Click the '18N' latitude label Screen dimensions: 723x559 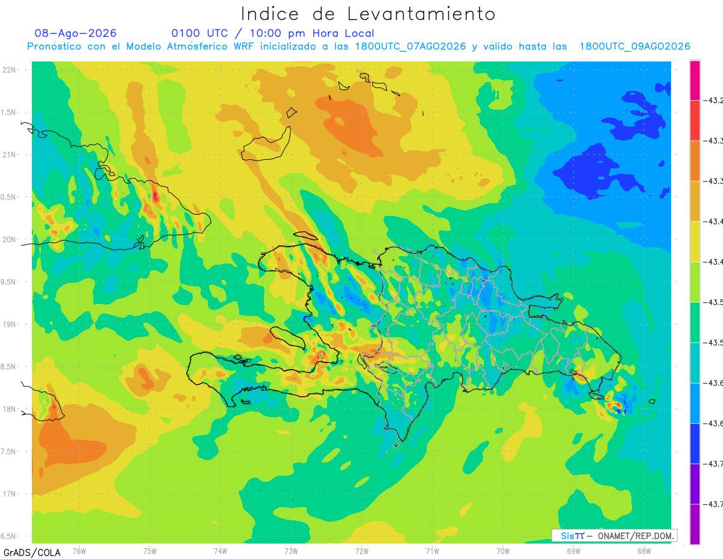tap(9, 409)
